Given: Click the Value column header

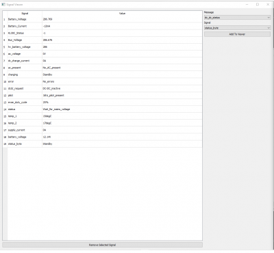Looking at the screenshot, I should [x=122, y=14].
